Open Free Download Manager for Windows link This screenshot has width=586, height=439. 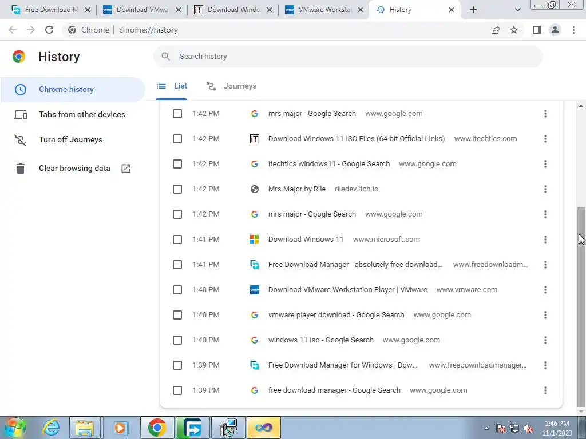pos(343,365)
